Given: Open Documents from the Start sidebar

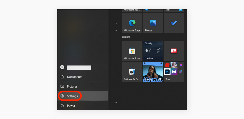Looking at the screenshot, I should [83, 77].
